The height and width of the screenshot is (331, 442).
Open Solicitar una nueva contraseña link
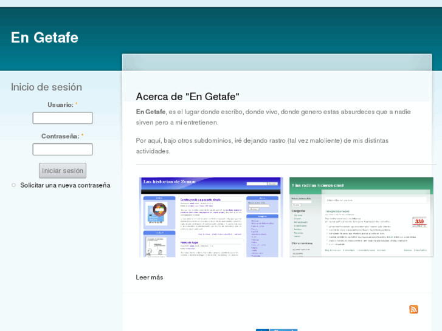(65, 185)
